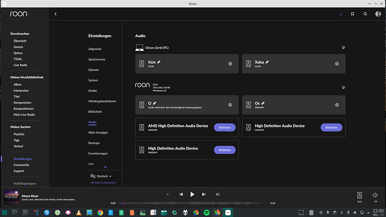Open the user profile avatar
Image resolution: width=386 pixels, height=217 pixels.
(378, 14)
